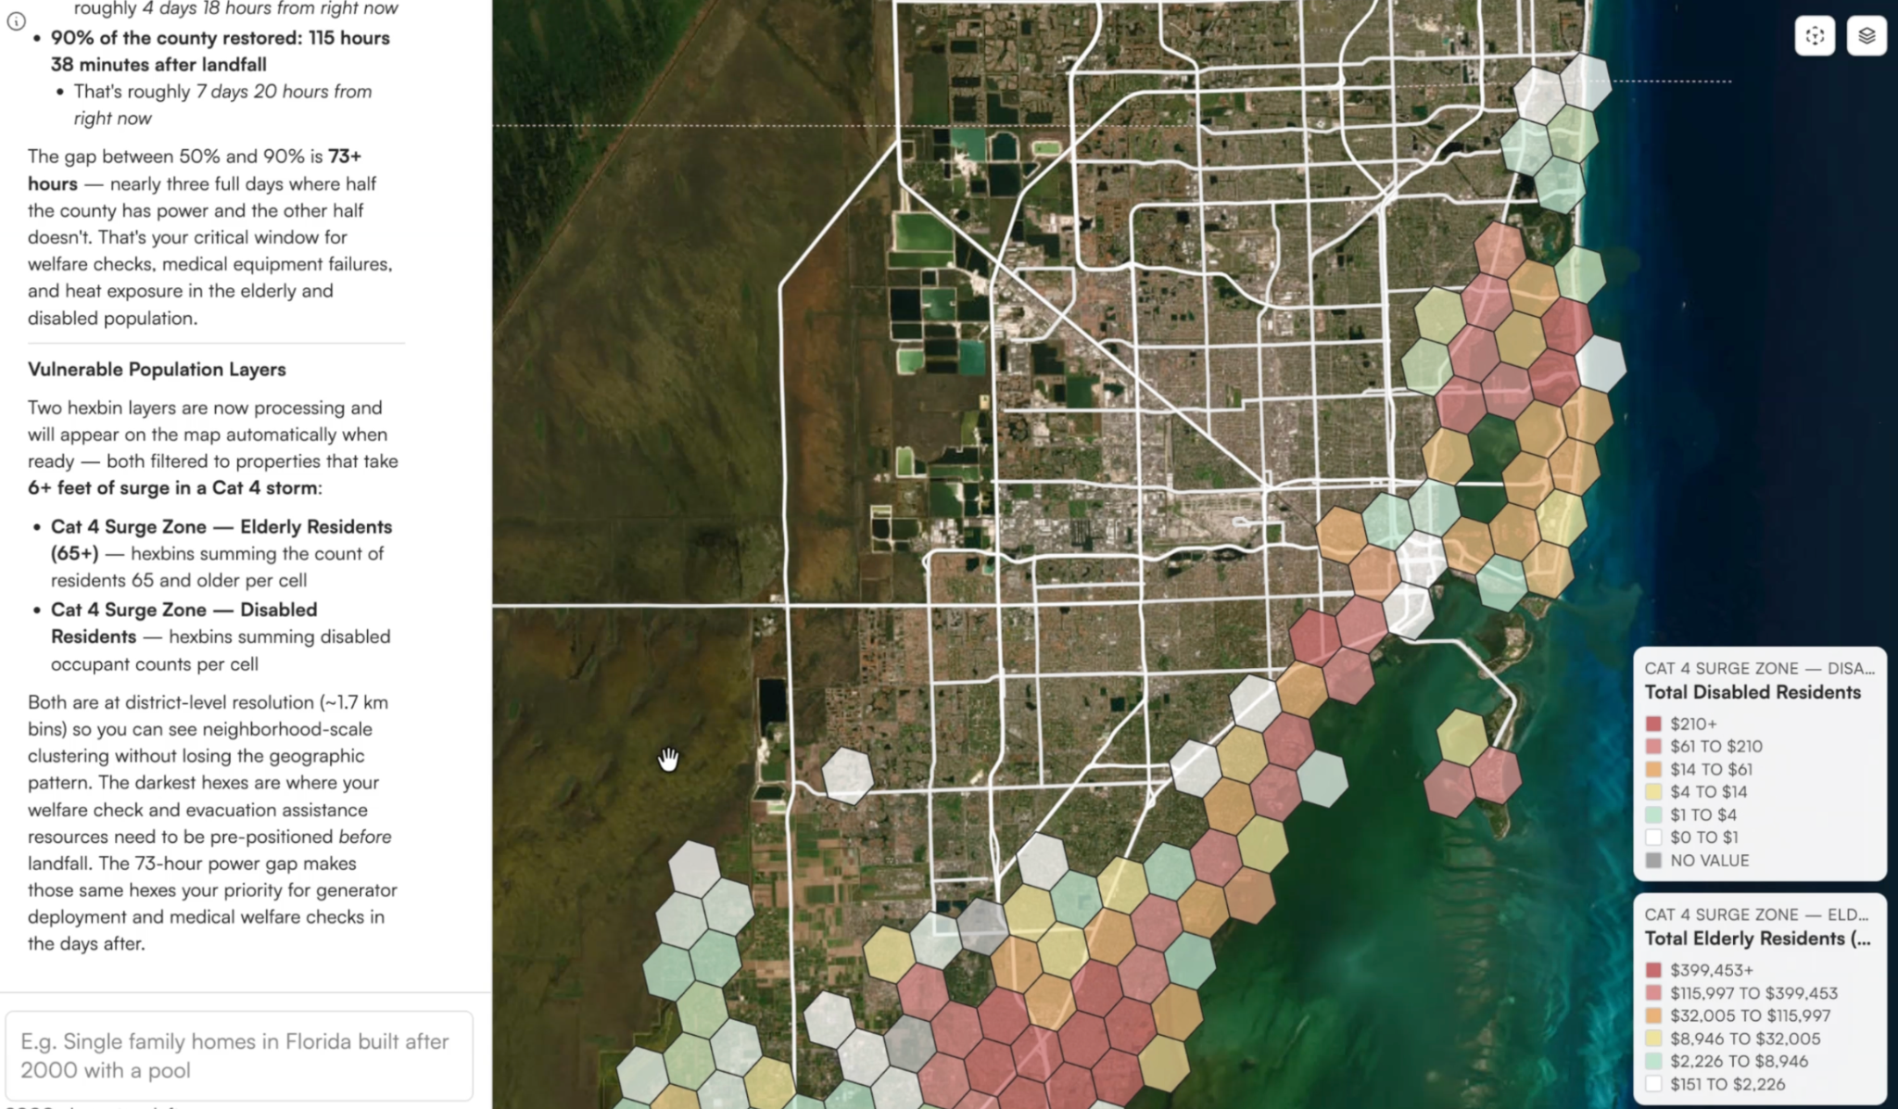Screen dimensions: 1898x1109
Task: Click the isolated white hexbin west of the coast
Action: click(x=847, y=775)
